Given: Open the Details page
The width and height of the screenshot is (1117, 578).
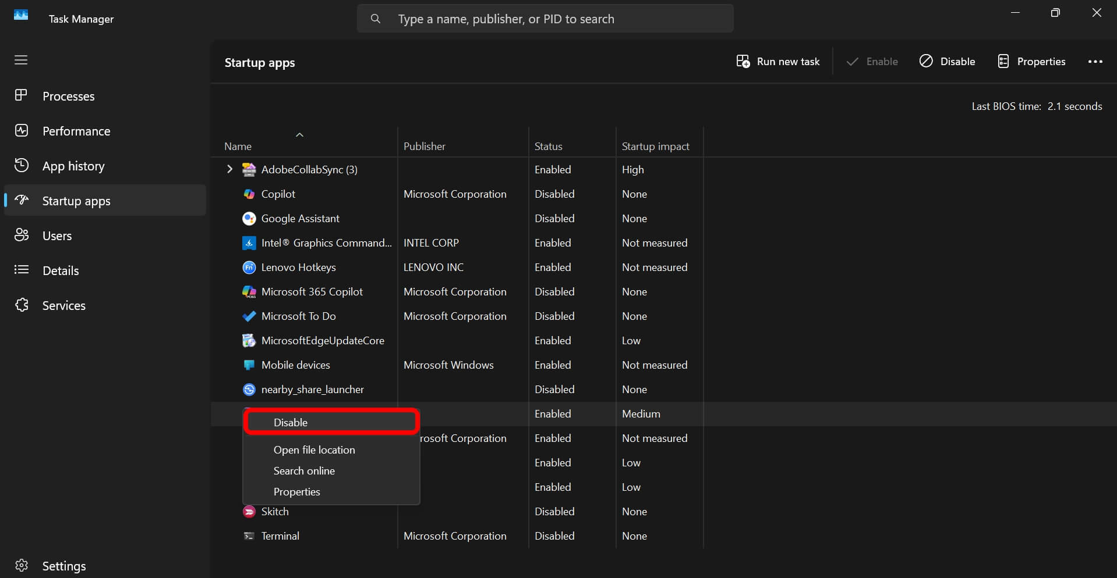Looking at the screenshot, I should click(x=61, y=270).
